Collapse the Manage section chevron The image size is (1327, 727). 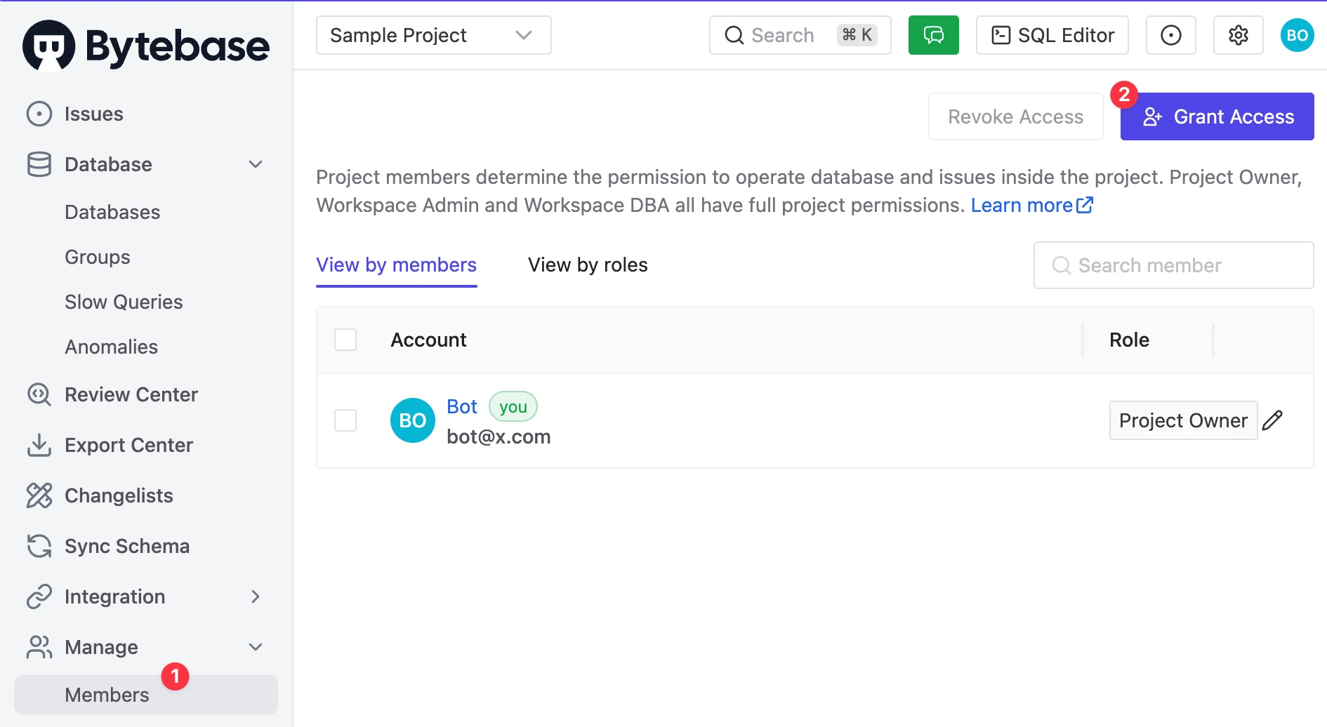pyautogui.click(x=256, y=647)
